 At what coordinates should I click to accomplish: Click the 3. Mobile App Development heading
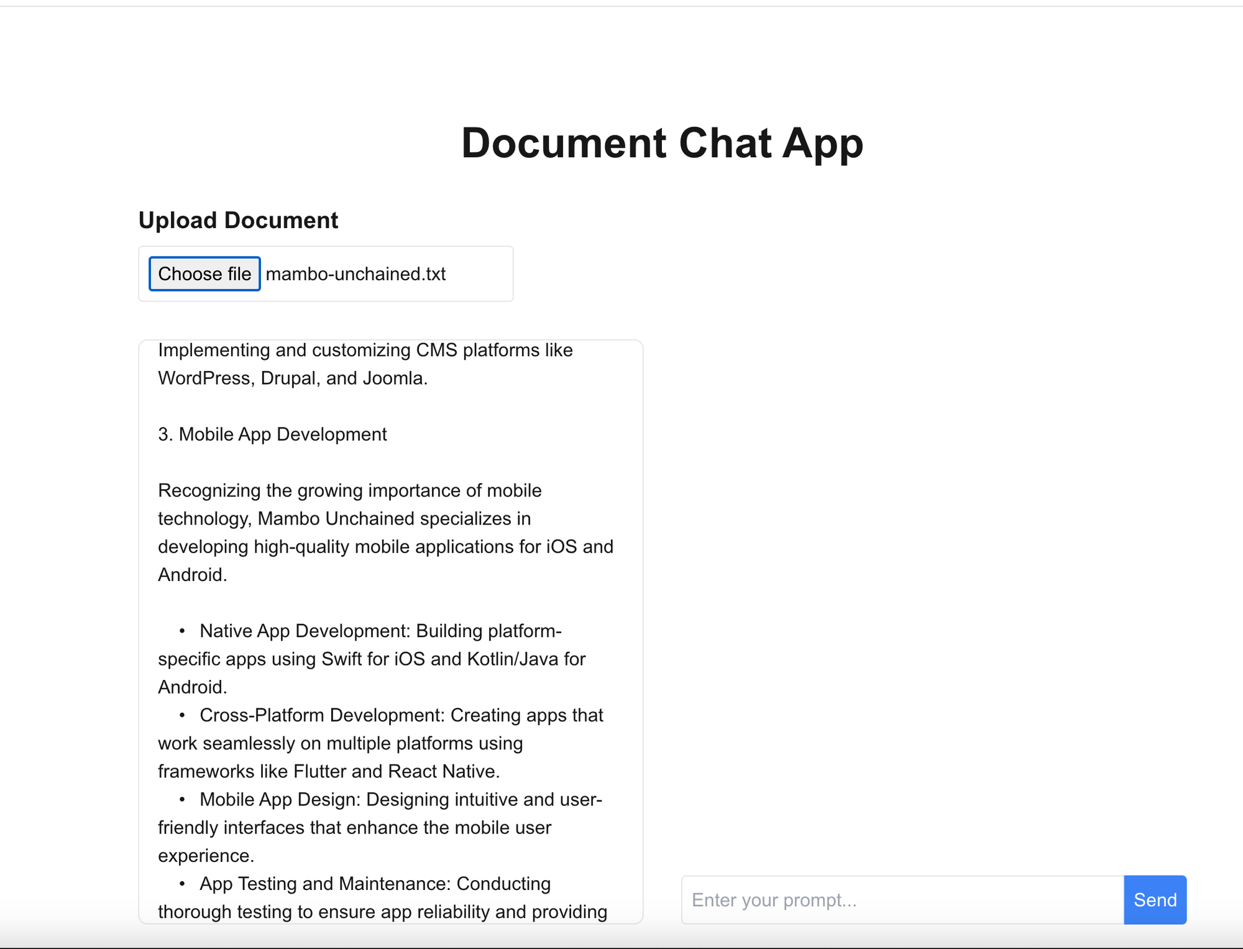pos(272,434)
